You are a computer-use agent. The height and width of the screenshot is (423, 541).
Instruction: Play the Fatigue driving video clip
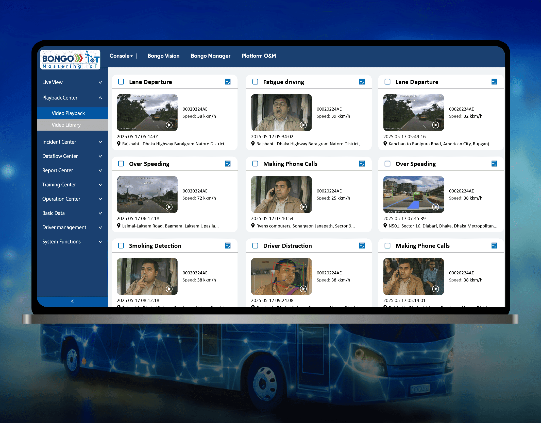(303, 125)
